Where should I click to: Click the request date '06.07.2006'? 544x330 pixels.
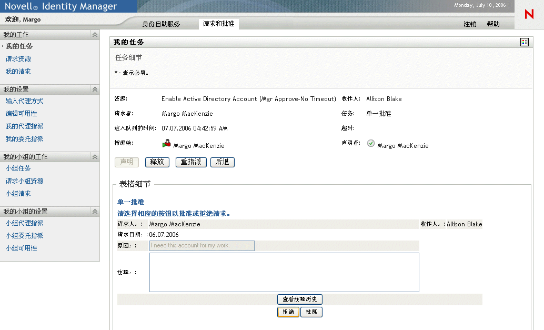click(x=164, y=235)
